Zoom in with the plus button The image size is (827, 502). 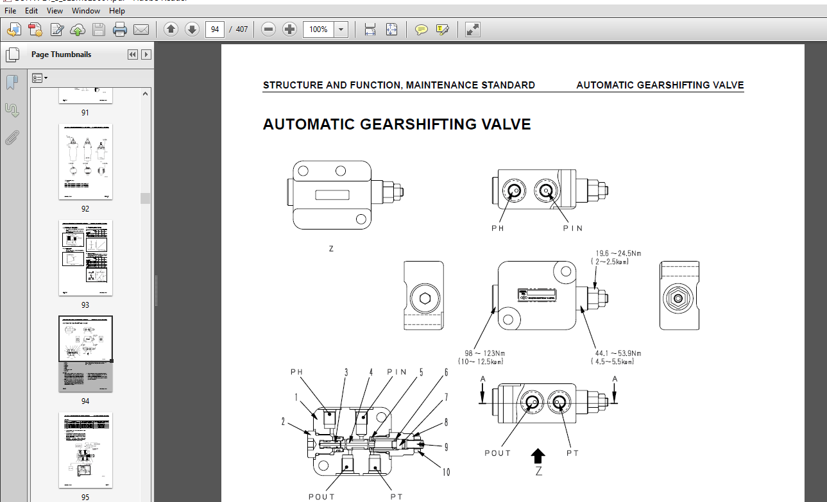pos(290,29)
